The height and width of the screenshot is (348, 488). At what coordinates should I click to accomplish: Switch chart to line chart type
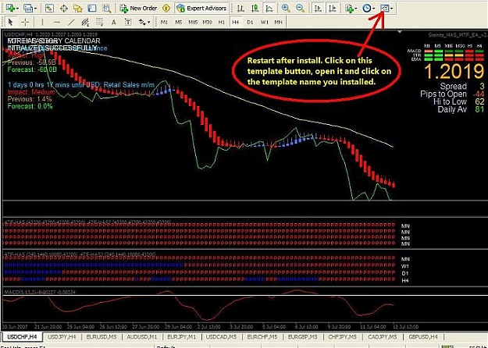[x=269, y=9]
